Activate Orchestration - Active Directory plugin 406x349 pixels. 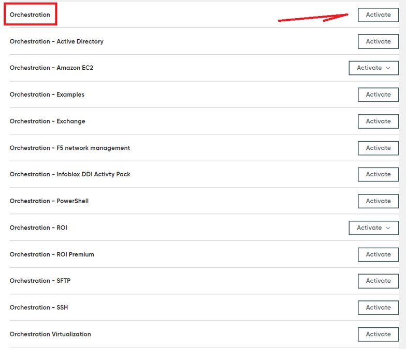(x=378, y=41)
